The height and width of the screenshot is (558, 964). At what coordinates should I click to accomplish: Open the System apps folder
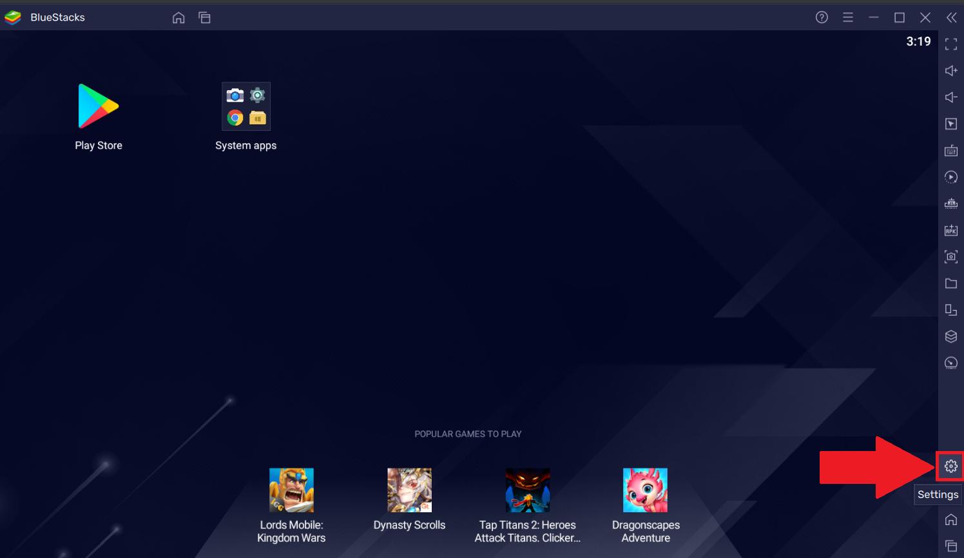tap(246, 106)
